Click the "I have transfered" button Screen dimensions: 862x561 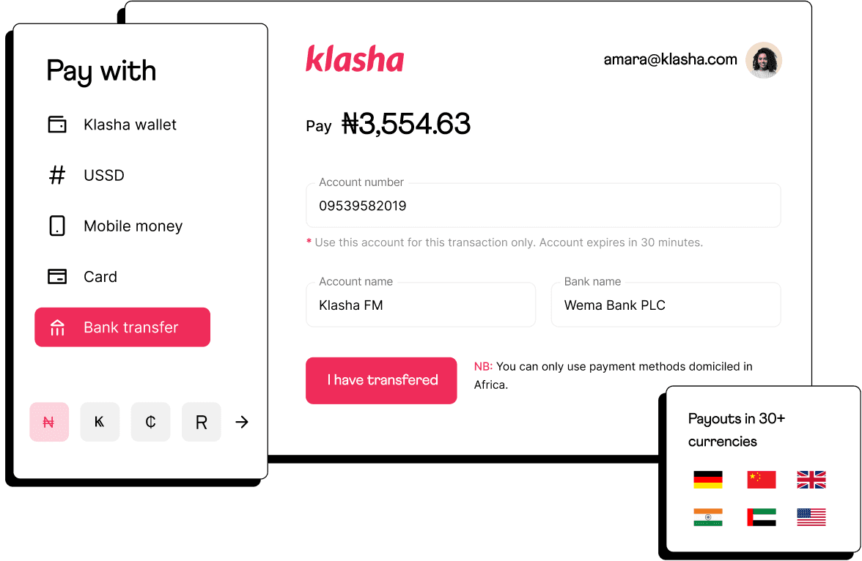click(381, 380)
